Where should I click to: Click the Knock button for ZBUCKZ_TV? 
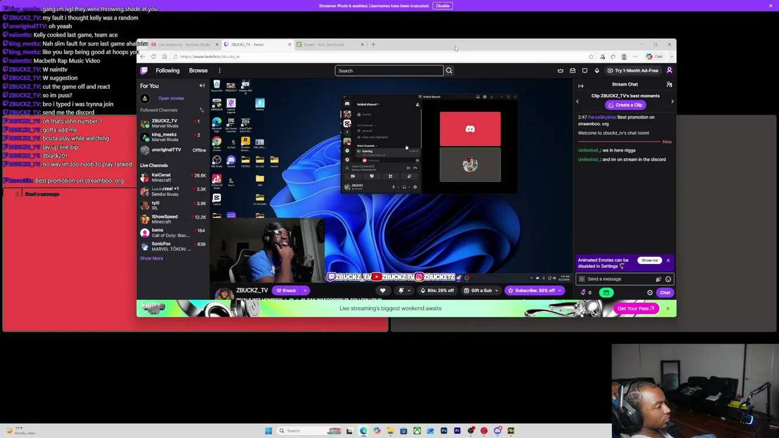286,291
